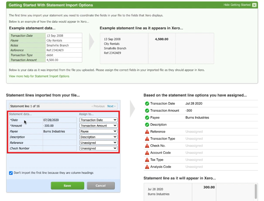Viewport: 264px width, 201px height.
Task: Click Unassigned value next to Account Code
Action: 194,153
